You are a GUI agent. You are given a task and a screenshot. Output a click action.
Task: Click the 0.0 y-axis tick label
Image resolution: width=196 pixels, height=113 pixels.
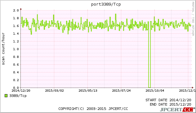(x=16, y=88)
